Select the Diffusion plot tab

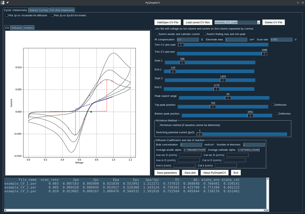point(17,28)
